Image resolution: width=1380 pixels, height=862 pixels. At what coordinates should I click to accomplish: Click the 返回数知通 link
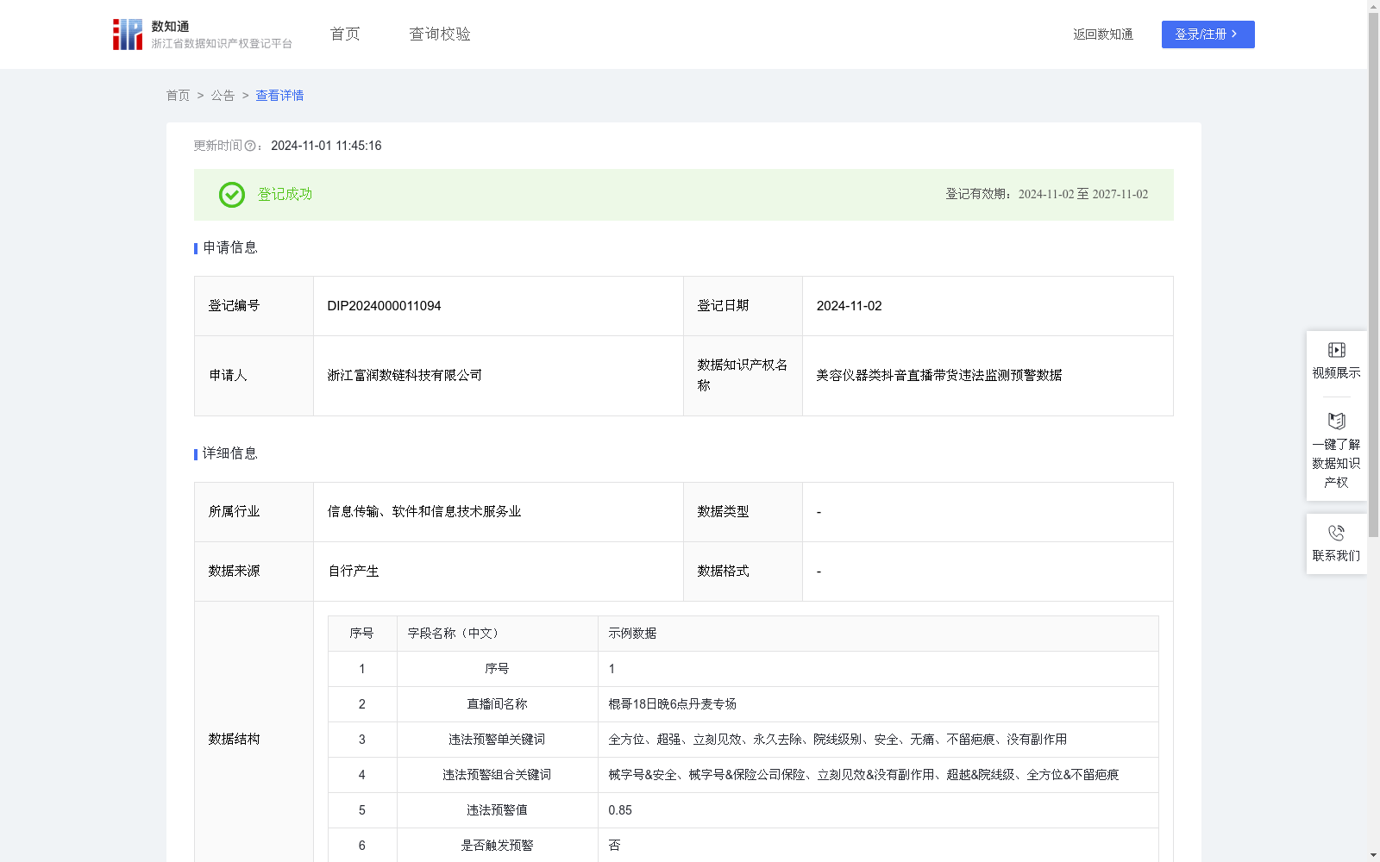(1103, 34)
